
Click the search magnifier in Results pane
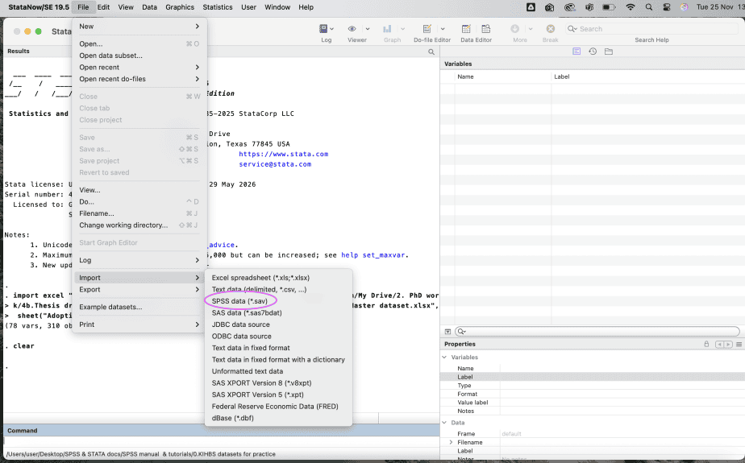431,52
